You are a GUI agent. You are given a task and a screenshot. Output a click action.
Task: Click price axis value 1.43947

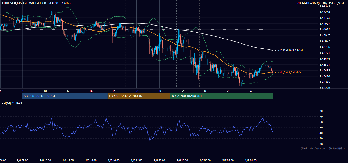(x=325, y=35)
